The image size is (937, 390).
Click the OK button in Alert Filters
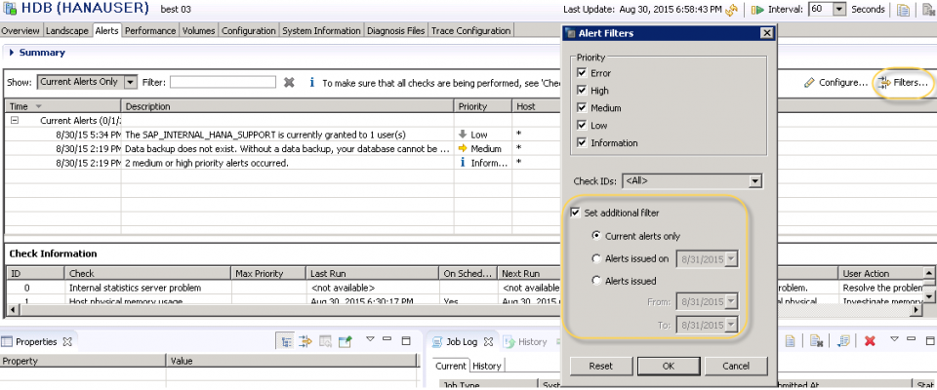668,366
